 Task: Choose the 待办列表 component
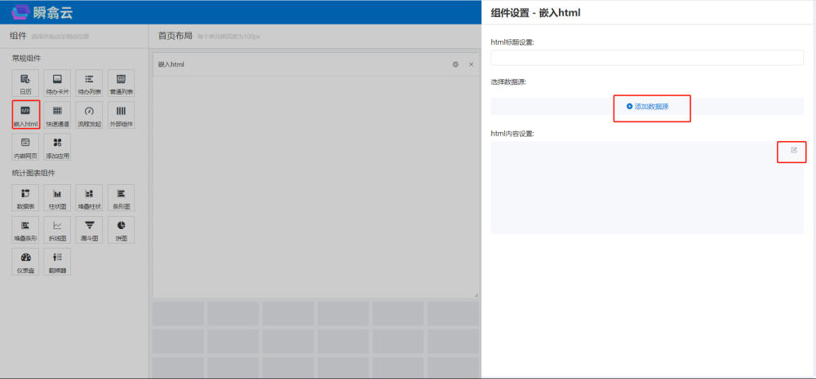click(x=89, y=82)
